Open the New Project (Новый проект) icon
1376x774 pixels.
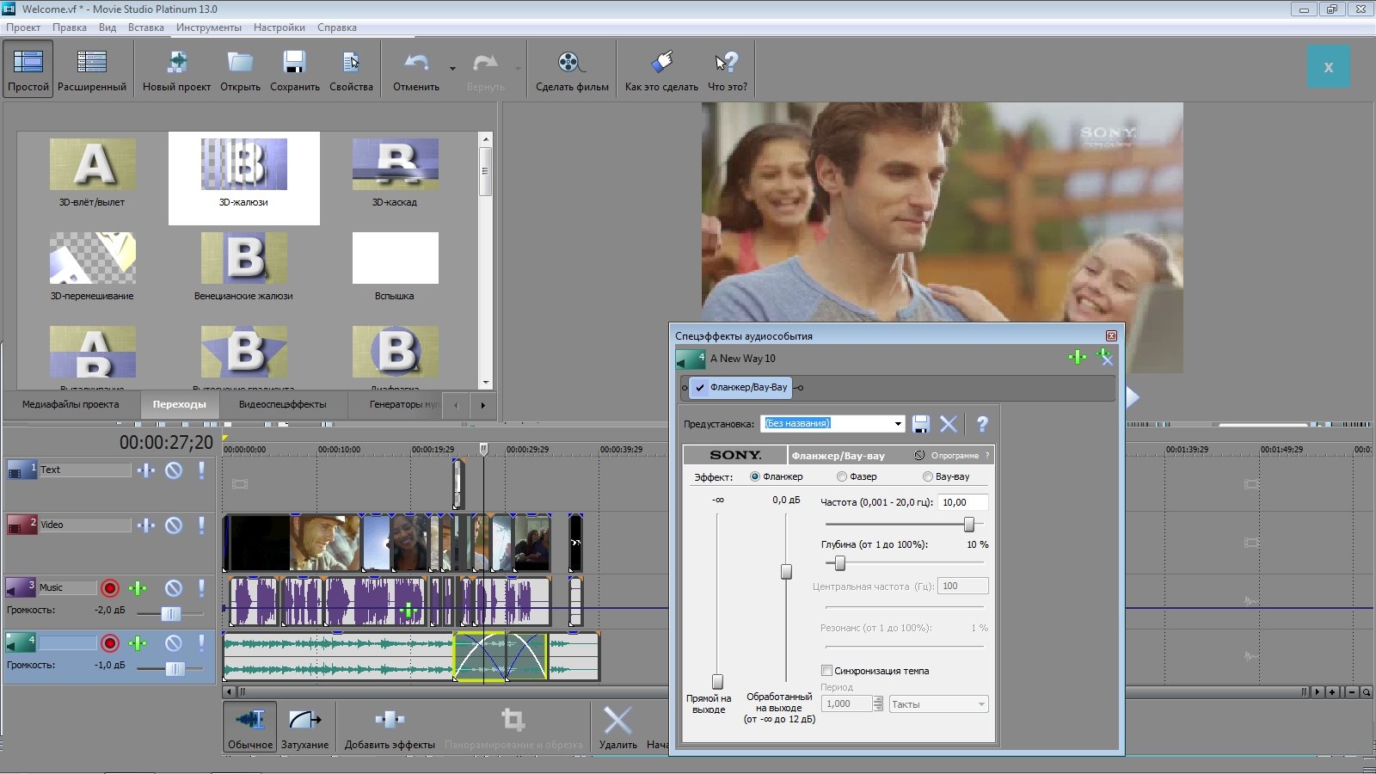point(177,63)
